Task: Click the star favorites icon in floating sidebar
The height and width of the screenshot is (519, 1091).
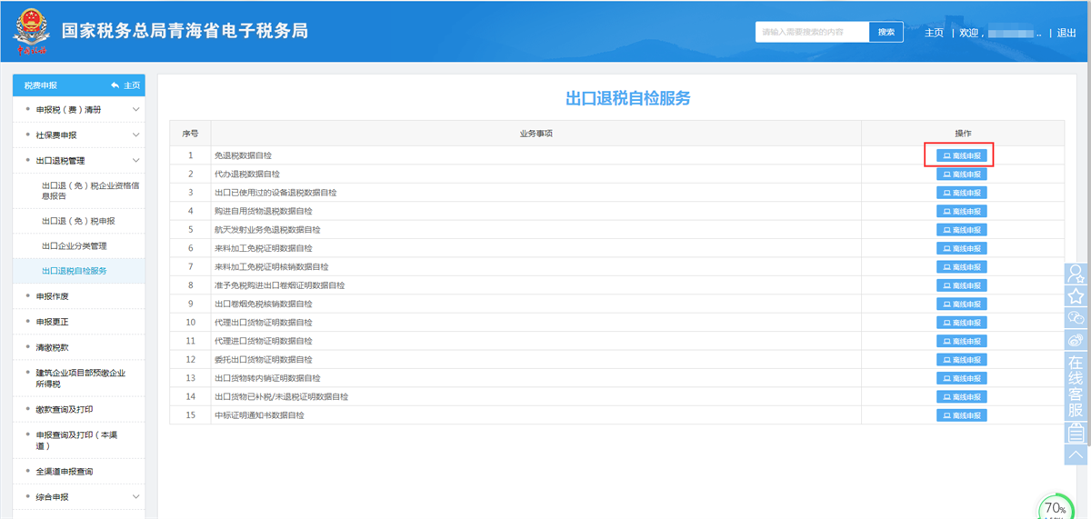Action: pos(1076,296)
